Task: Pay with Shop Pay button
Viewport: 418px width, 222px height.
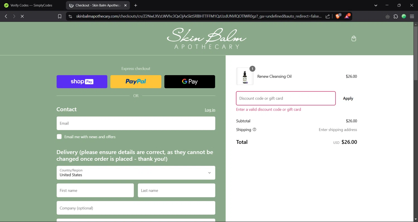Action: point(82,82)
